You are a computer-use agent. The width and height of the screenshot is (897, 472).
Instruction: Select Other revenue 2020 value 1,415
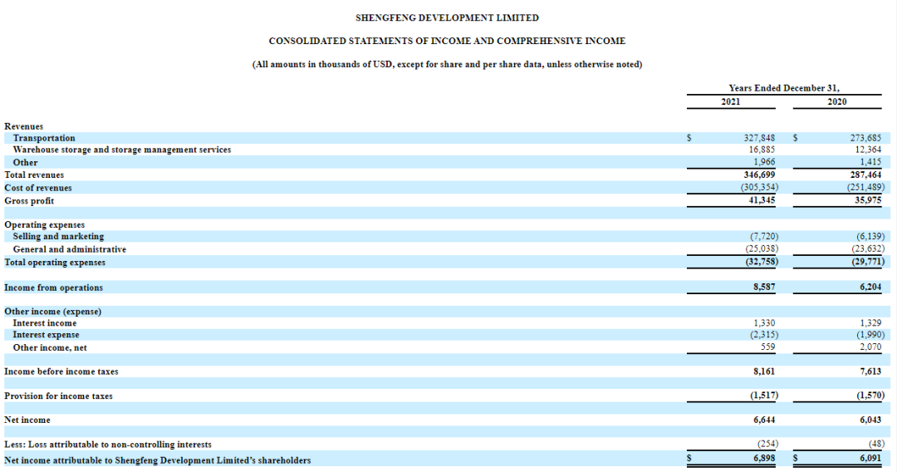[x=870, y=163]
